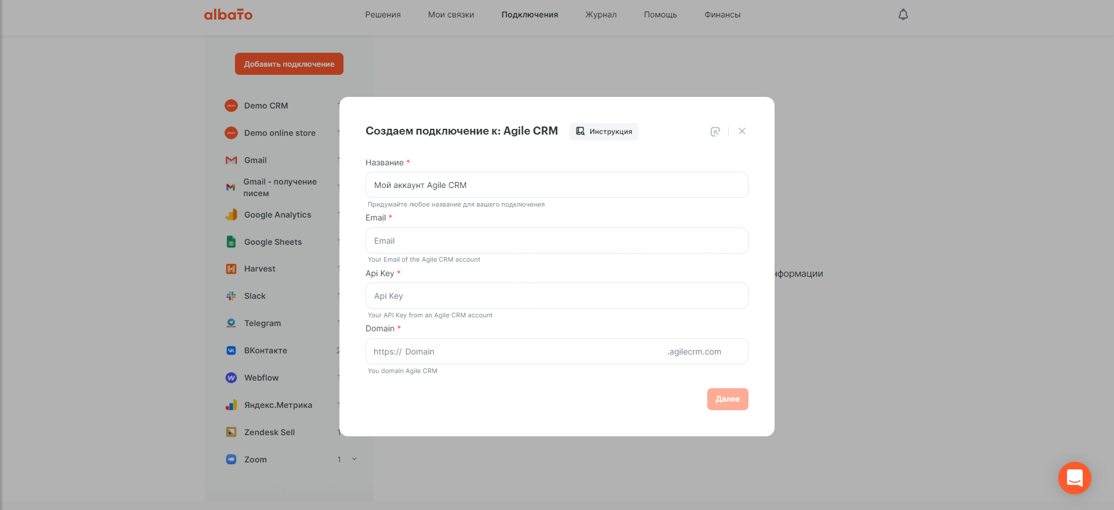Click the Google Sheets icon

[x=231, y=242]
